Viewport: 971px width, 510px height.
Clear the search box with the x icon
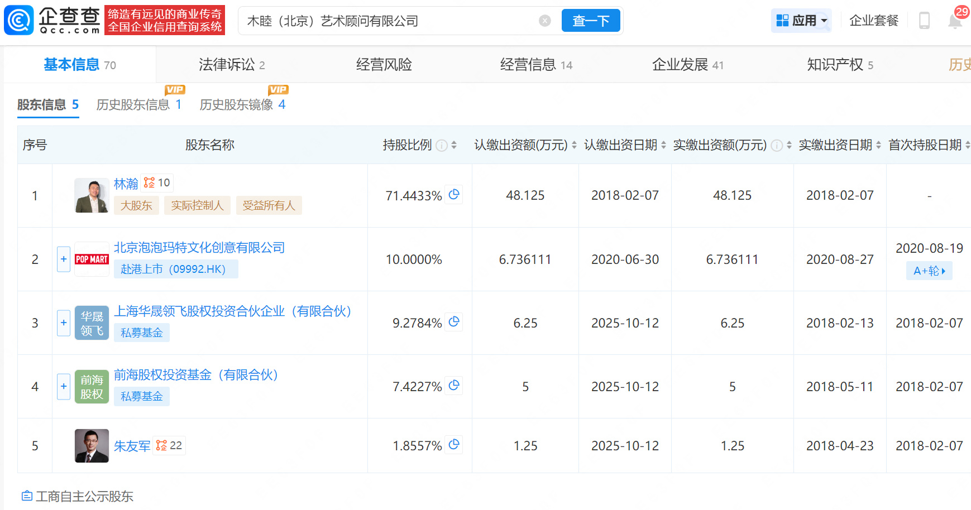[x=545, y=21]
